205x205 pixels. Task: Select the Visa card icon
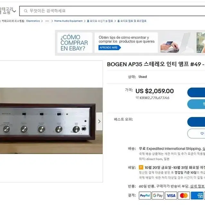coord(171,196)
